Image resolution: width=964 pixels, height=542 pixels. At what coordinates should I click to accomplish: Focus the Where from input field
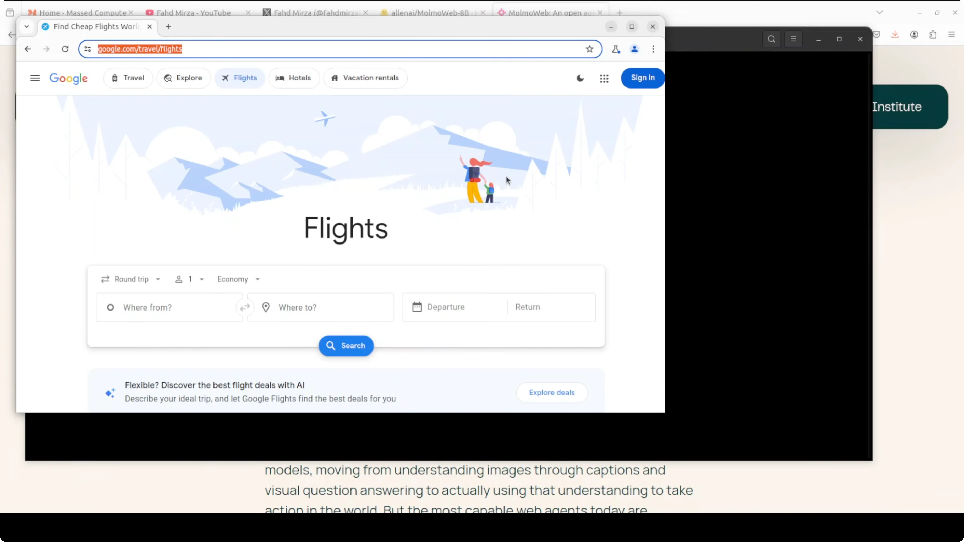coord(169,307)
